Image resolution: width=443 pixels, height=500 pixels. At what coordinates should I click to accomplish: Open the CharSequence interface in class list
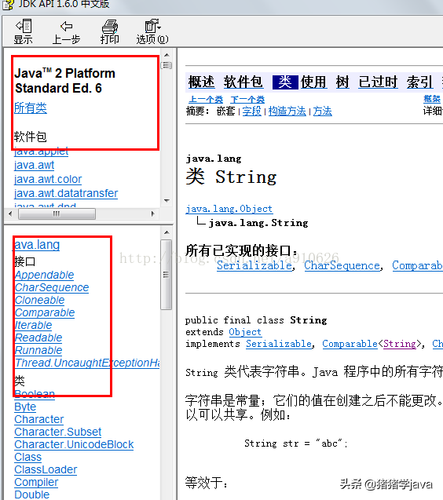click(52, 287)
